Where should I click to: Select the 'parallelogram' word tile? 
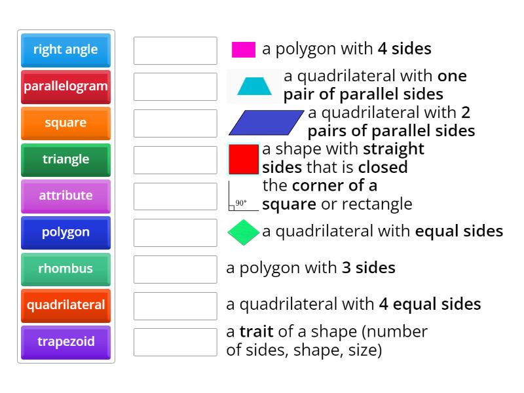pyautogui.click(x=65, y=86)
